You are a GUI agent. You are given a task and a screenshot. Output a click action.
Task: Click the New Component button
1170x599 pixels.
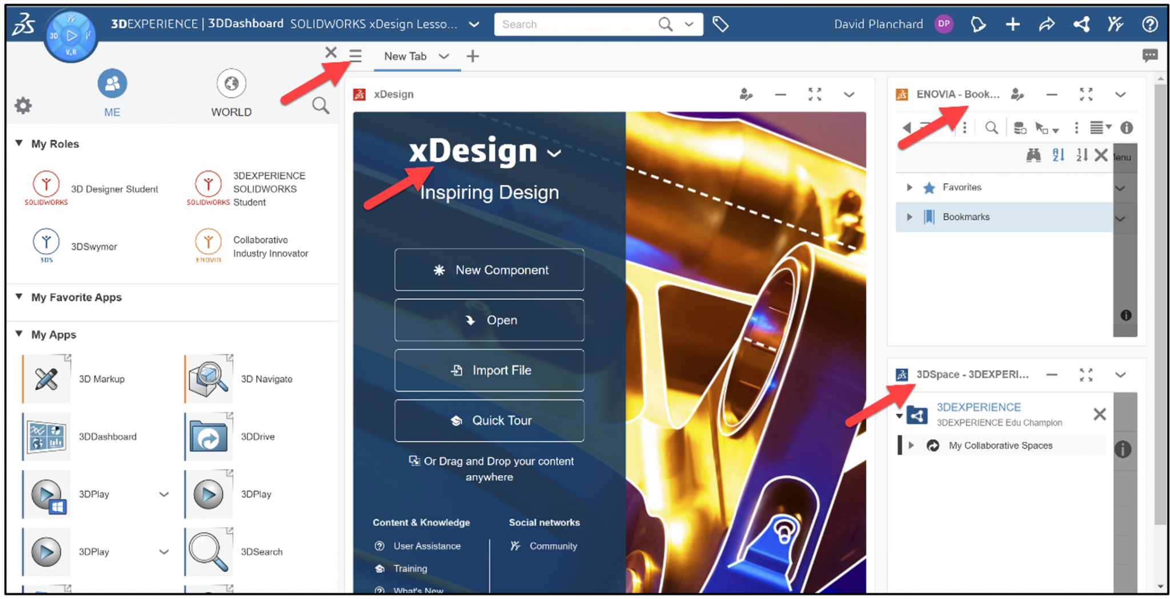489,270
